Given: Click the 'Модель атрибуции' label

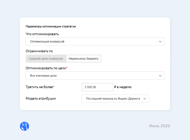Looking at the screenshot, I should [x=41, y=98].
